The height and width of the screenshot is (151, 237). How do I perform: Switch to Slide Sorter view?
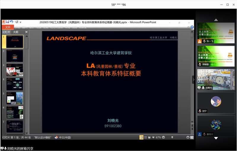tap(145, 137)
